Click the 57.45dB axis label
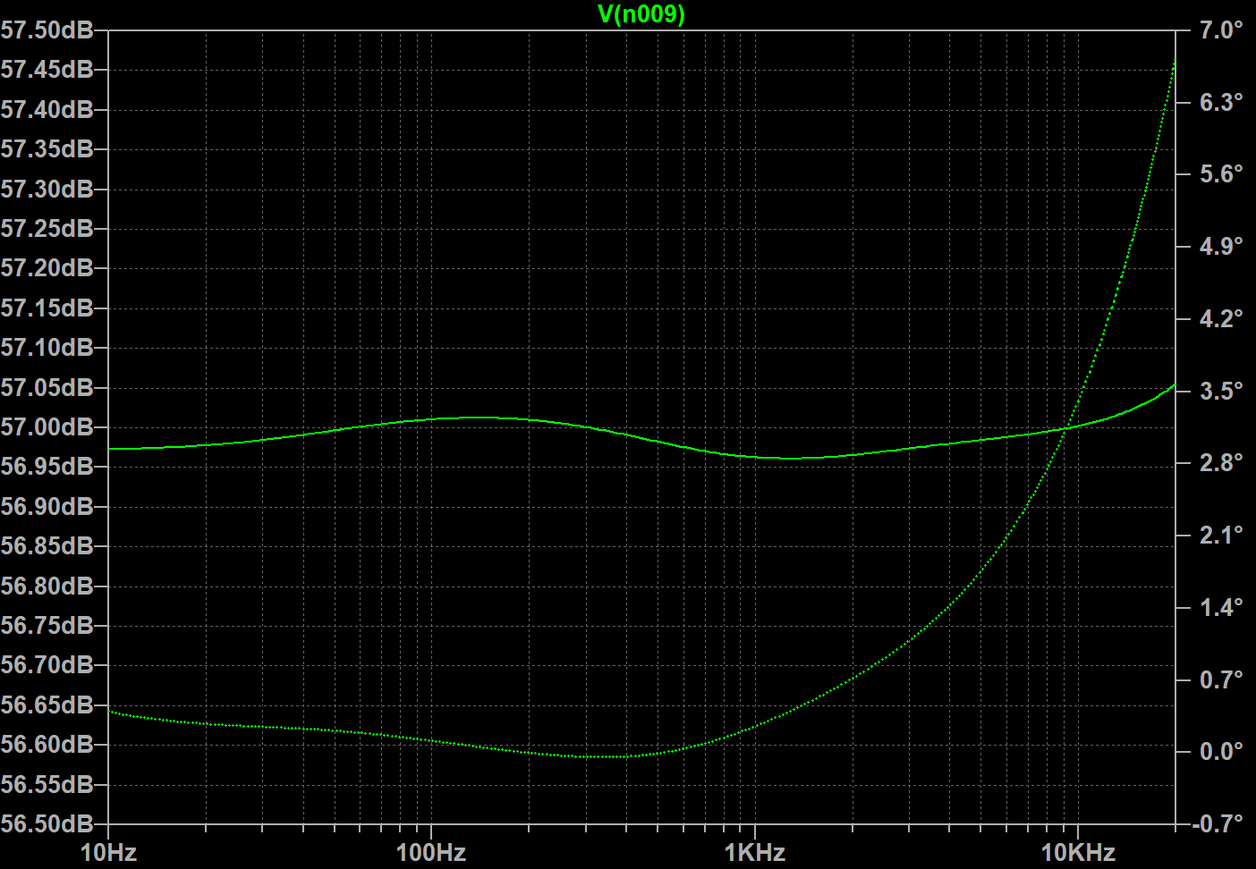Image resolution: width=1256 pixels, height=869 pixels. pos(47,70)
